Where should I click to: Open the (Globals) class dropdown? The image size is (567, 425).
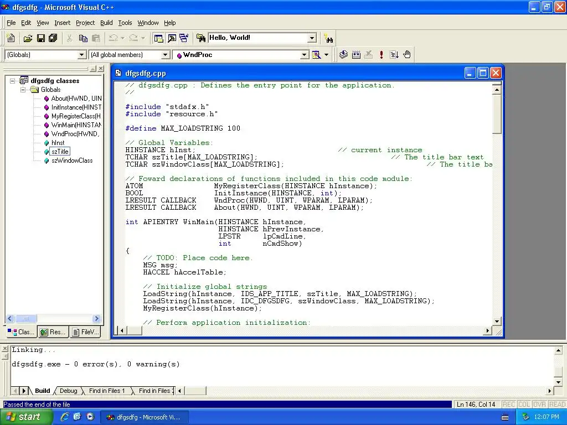[82, 55]
